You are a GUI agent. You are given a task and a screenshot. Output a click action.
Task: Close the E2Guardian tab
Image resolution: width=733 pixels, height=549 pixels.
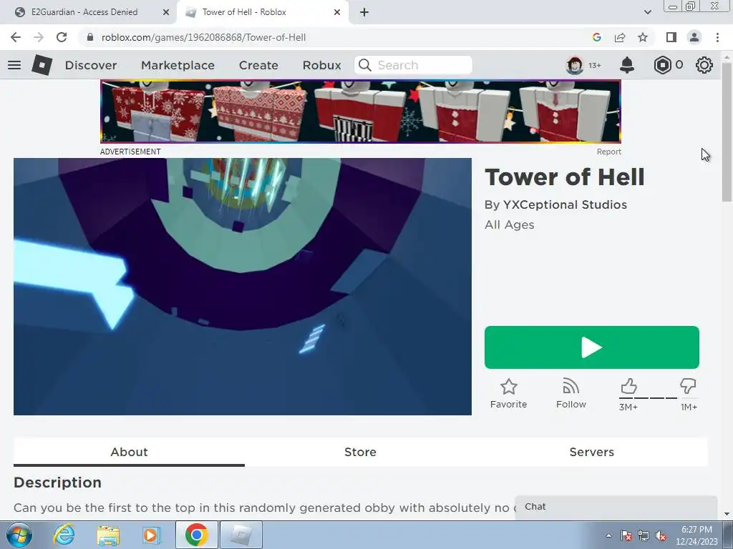(166, 12)
